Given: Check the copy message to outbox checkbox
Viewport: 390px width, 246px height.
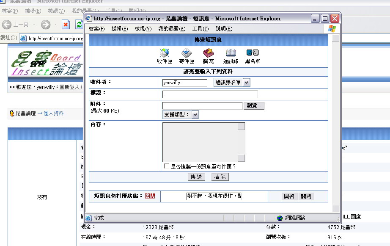Looking at the screenshot, I should 167,166.
